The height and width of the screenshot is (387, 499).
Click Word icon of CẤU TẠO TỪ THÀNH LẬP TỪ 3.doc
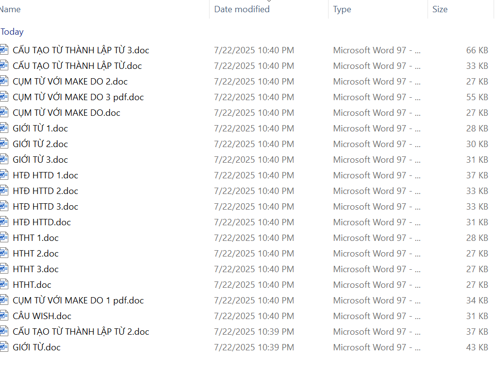pyautogui.click(x=4, y=50)
